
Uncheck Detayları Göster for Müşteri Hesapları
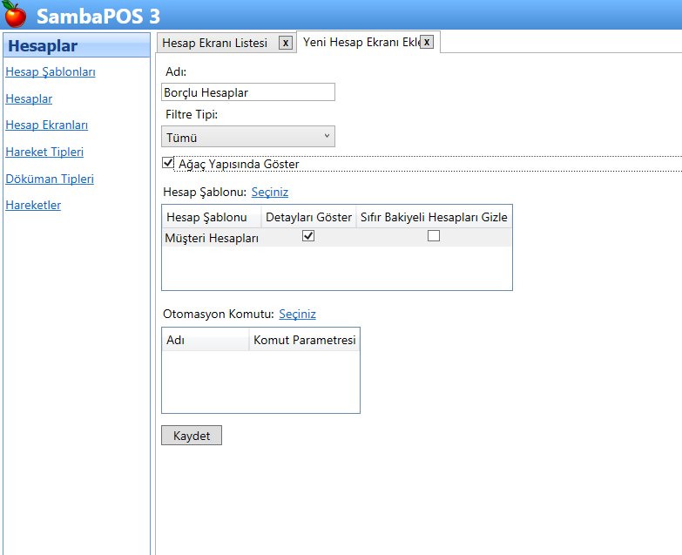coord(308,236)
